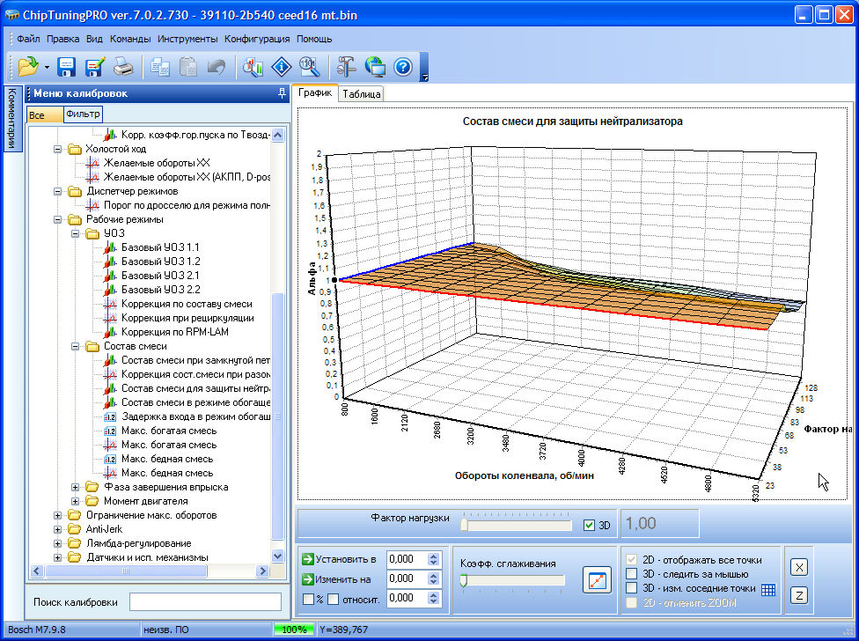The height and width of the screenshot is (641, 859).
Task: Click the Поиск калибровки search field
Action: coord(205,601)
